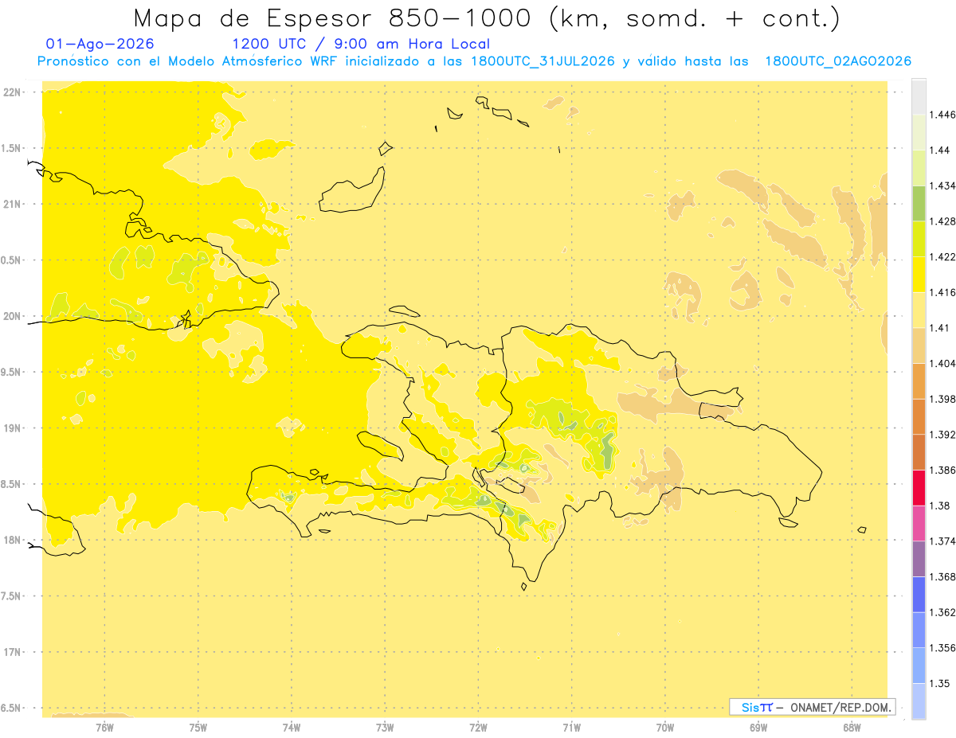Image resolution: width=956 pixels, height=738 pixels.
Task: Click the legend value '1.38'
Action: point(940,506)
